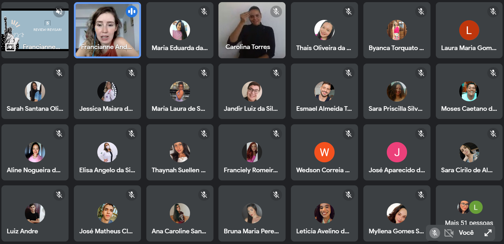Select Thais Oliveira participant name
The width and height of the screenshot is (504, 244).
[324, 48]
